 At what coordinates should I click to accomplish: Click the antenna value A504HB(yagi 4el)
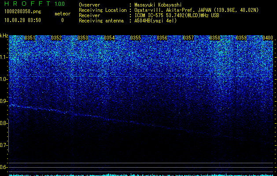click(x=155, y=21)
